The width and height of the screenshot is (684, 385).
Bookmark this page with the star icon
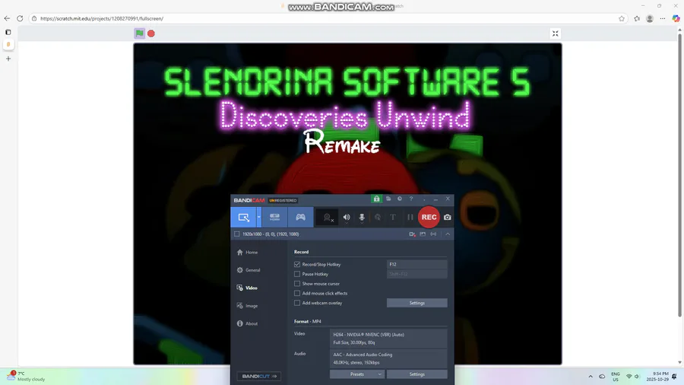click(622, 18)
